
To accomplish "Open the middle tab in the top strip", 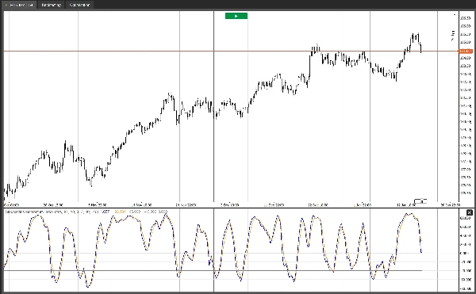I will click(51, 5).
